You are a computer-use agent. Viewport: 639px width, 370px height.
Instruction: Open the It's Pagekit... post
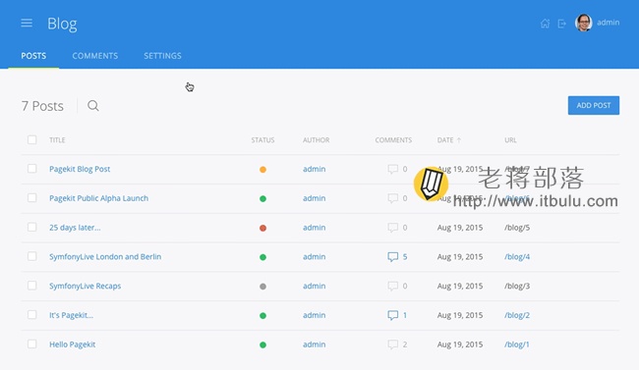[71, 315]
